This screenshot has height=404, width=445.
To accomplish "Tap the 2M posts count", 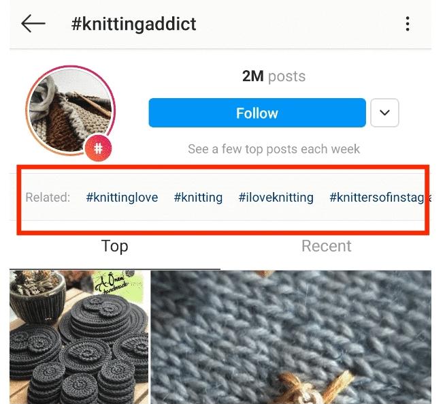I will 274,76.
